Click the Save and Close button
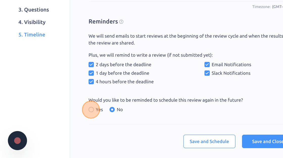 coord(263,141)
